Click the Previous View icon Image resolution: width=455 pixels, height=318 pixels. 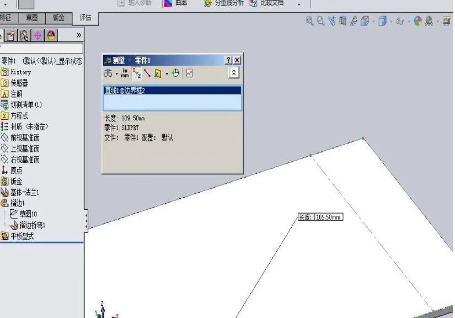click(x=331, y=21)
